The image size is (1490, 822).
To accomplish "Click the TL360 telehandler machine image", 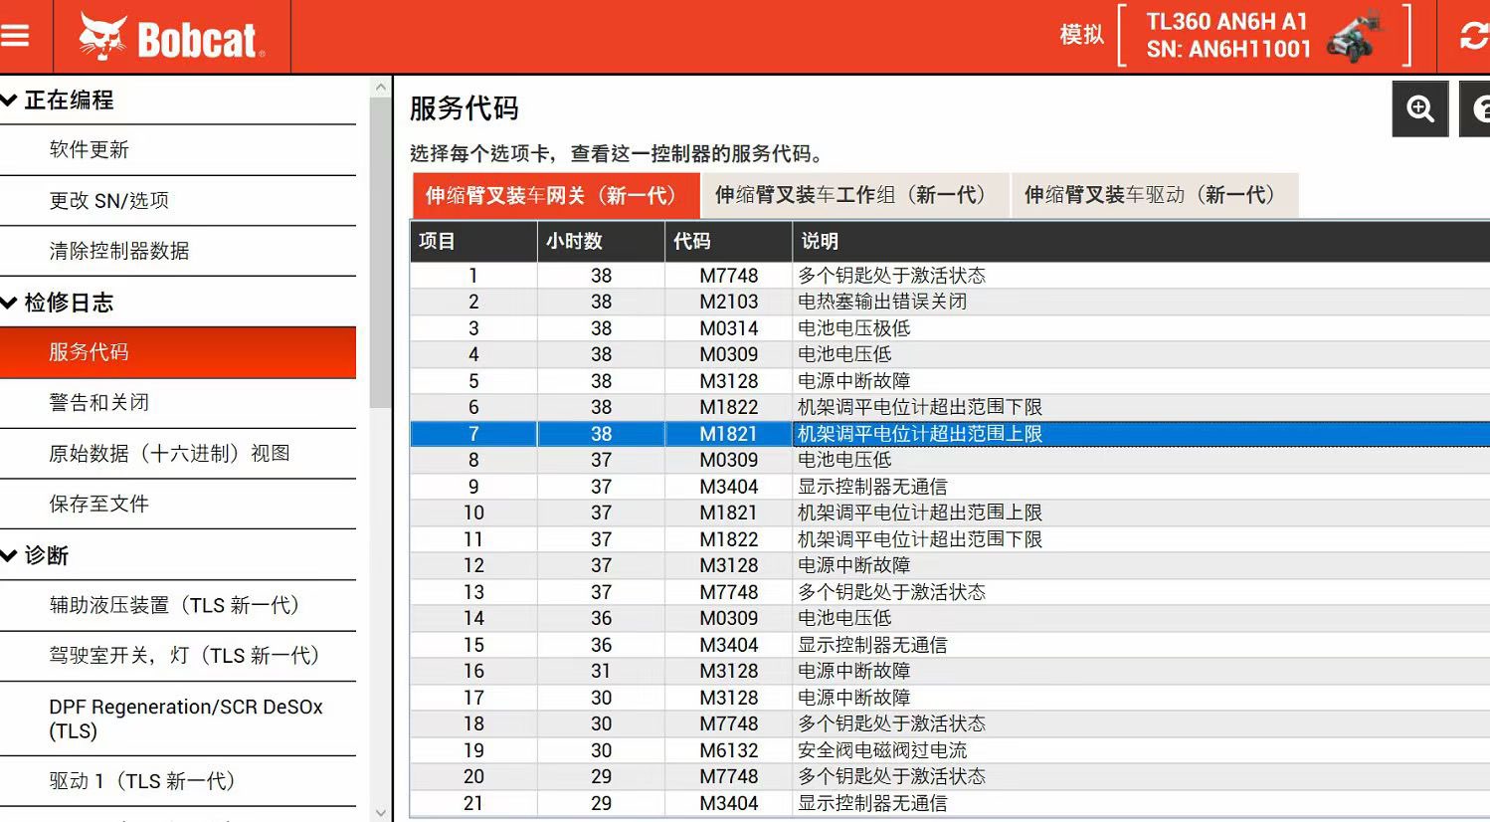I will tap(1356, 37).
